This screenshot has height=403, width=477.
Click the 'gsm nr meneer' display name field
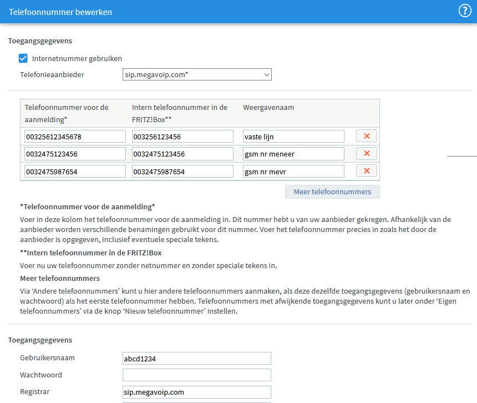tap(293, 154)
